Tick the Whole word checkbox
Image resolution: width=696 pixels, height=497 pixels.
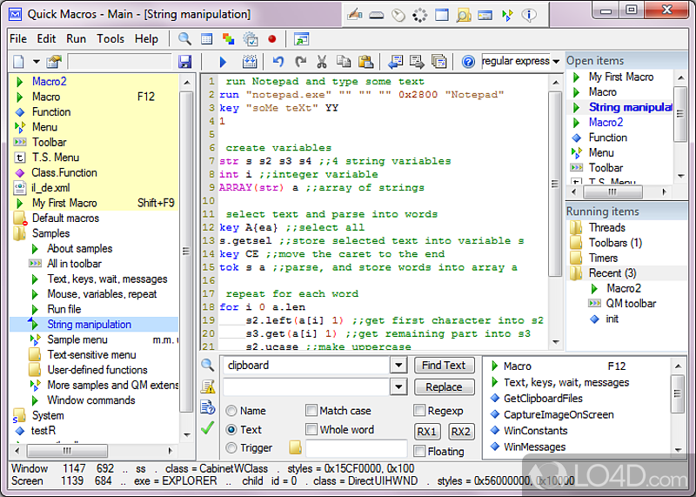point(312,430)
